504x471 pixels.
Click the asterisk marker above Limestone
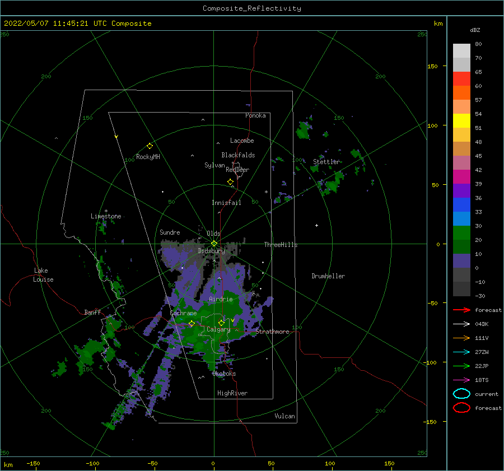tap(106, 211)
